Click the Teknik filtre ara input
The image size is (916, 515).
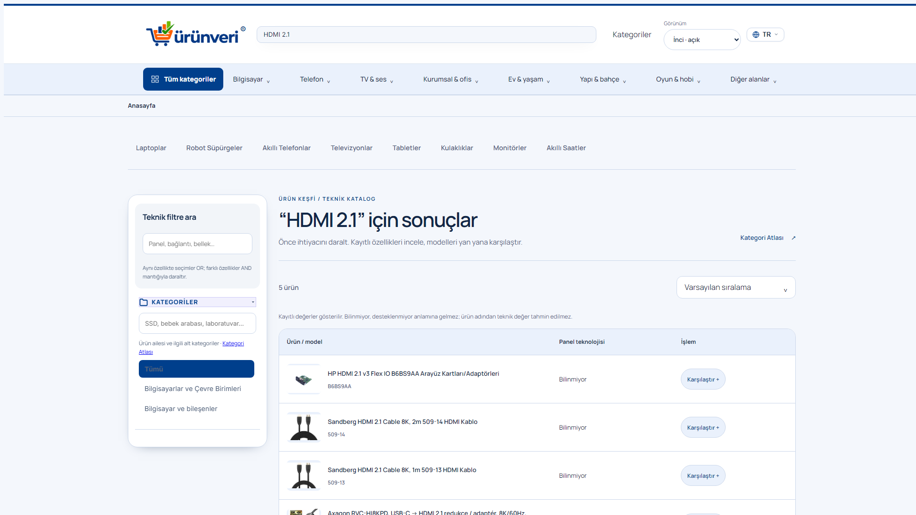(x=197, y=244)
